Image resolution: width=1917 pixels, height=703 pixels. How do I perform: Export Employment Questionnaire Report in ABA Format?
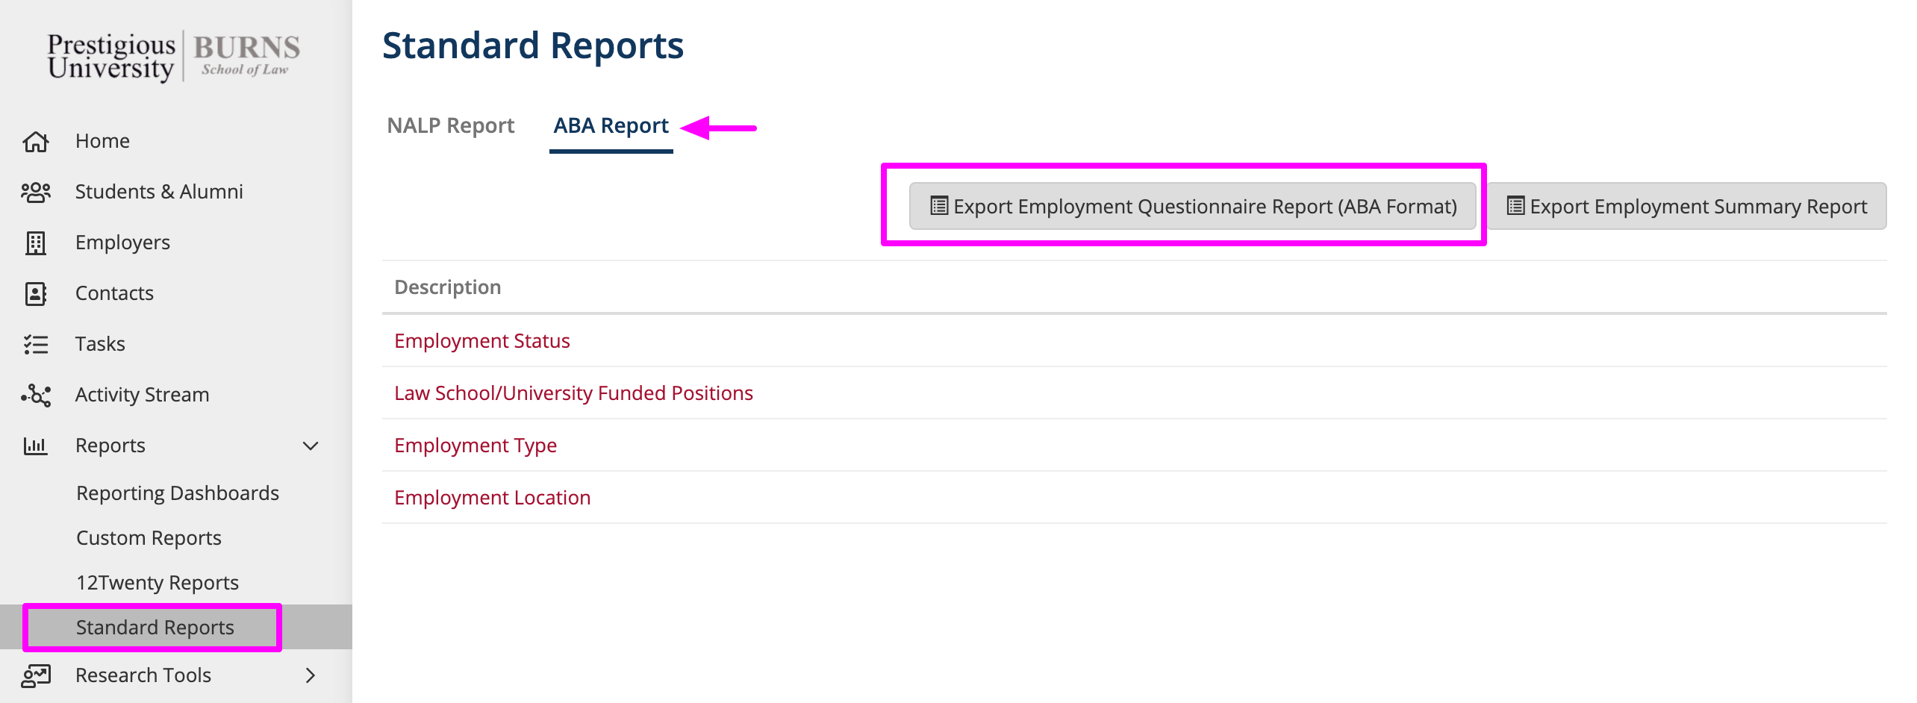(x=1192, y=206)
